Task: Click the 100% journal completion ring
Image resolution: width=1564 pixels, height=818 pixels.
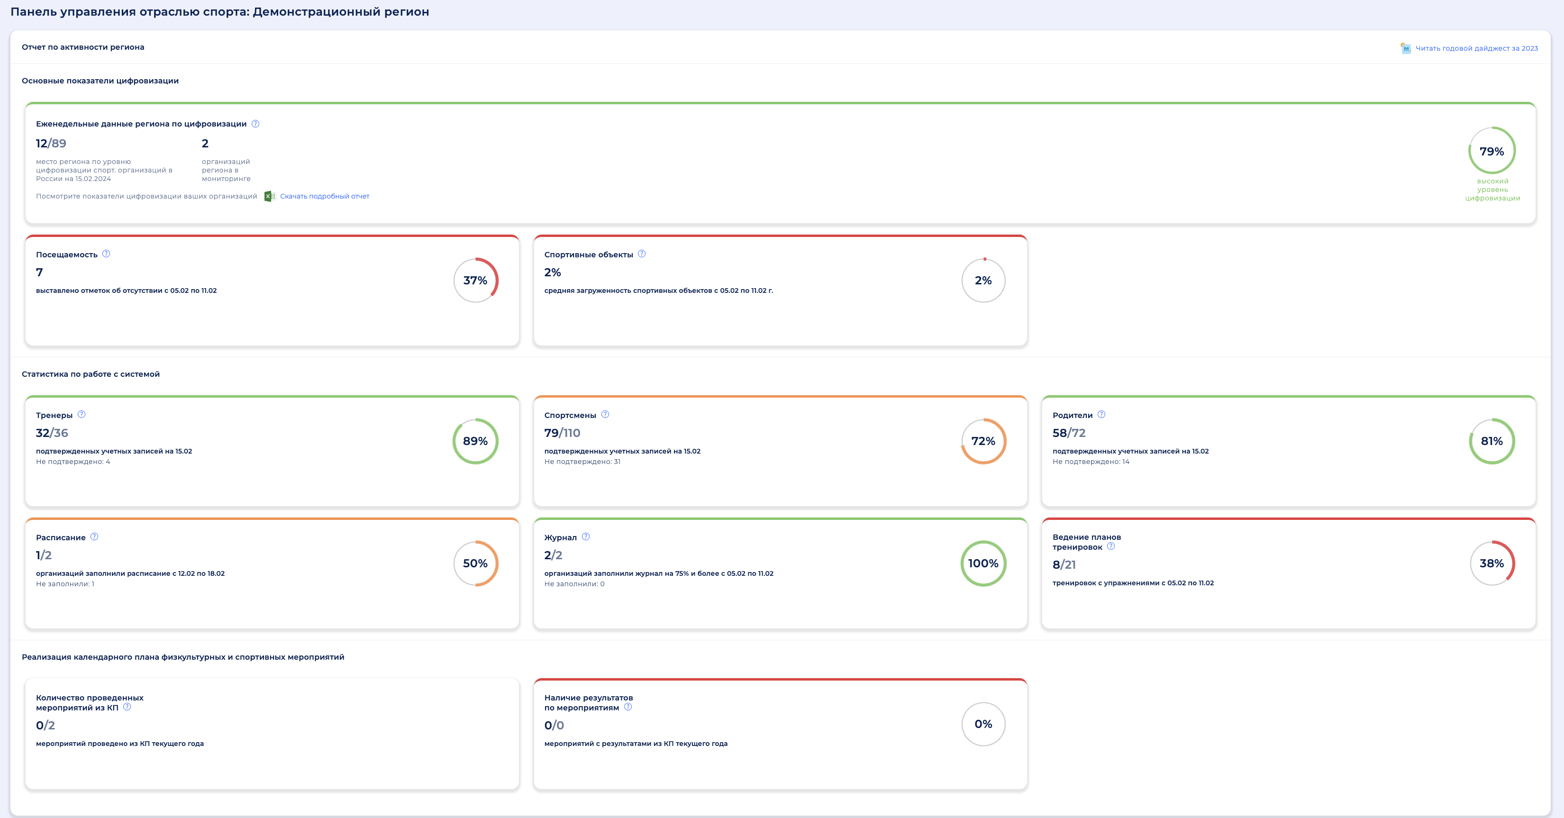Action: [983, 564]
